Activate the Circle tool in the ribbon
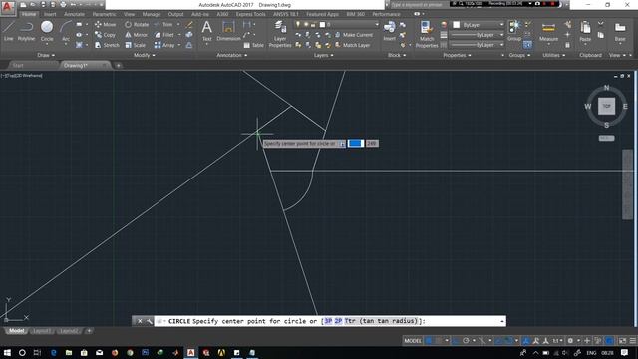Image resolution: width=638 pixels, height=359 pixels. (47, 31)
